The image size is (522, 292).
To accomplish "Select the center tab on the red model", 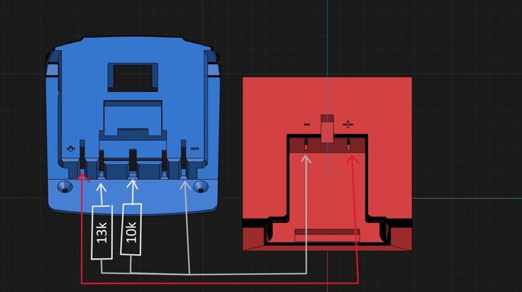I will tap(328, 128).
